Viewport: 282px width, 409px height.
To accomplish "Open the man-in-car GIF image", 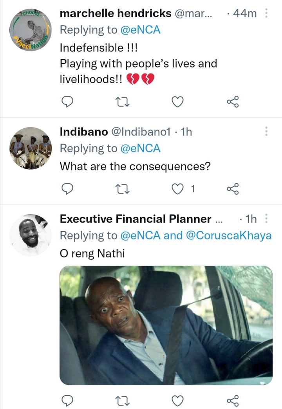I will click(166, 325).
